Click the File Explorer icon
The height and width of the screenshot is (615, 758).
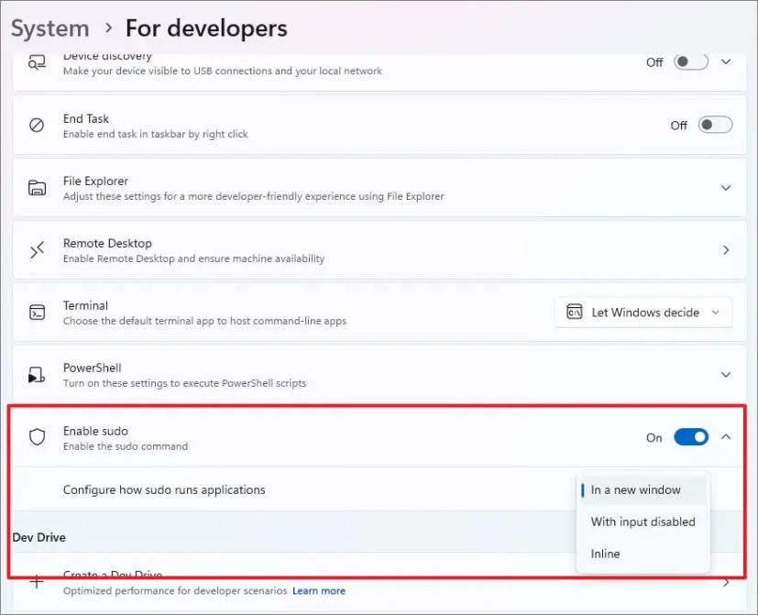38,186
